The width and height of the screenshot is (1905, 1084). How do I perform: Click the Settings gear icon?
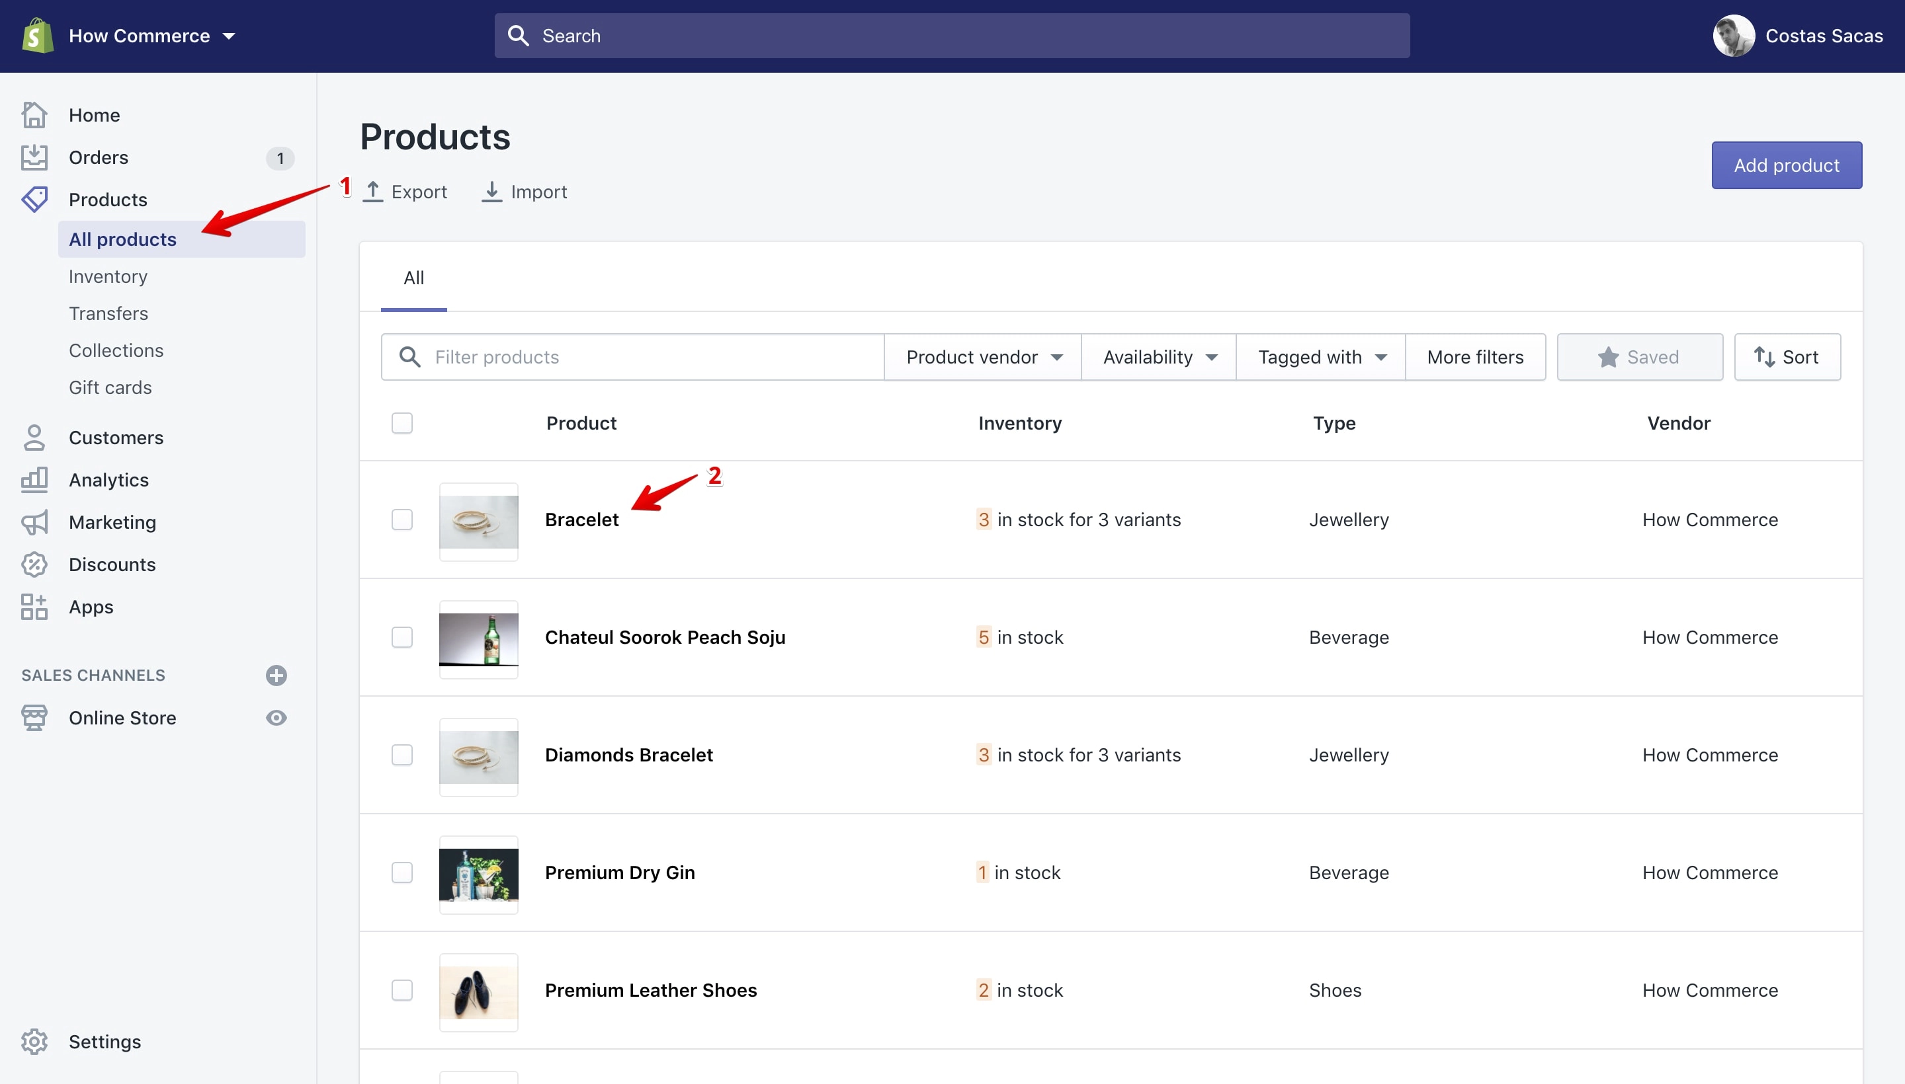[34, 1042]
